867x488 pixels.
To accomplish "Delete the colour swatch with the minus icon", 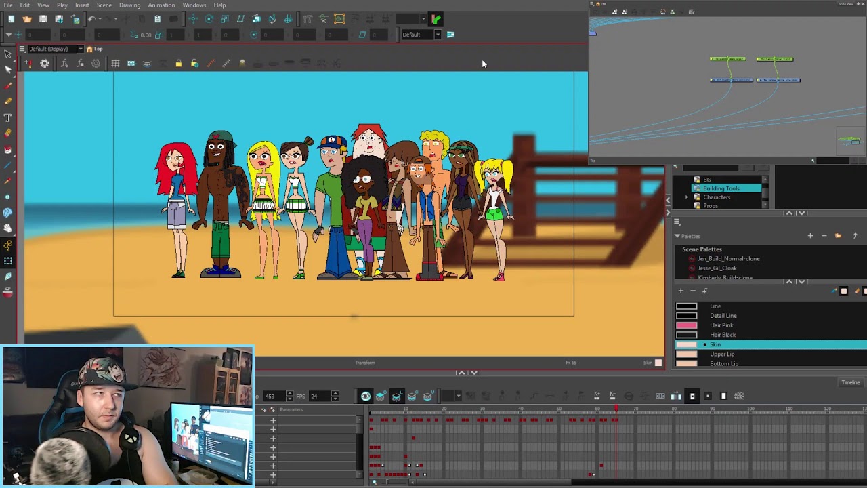I will point(692,291).
